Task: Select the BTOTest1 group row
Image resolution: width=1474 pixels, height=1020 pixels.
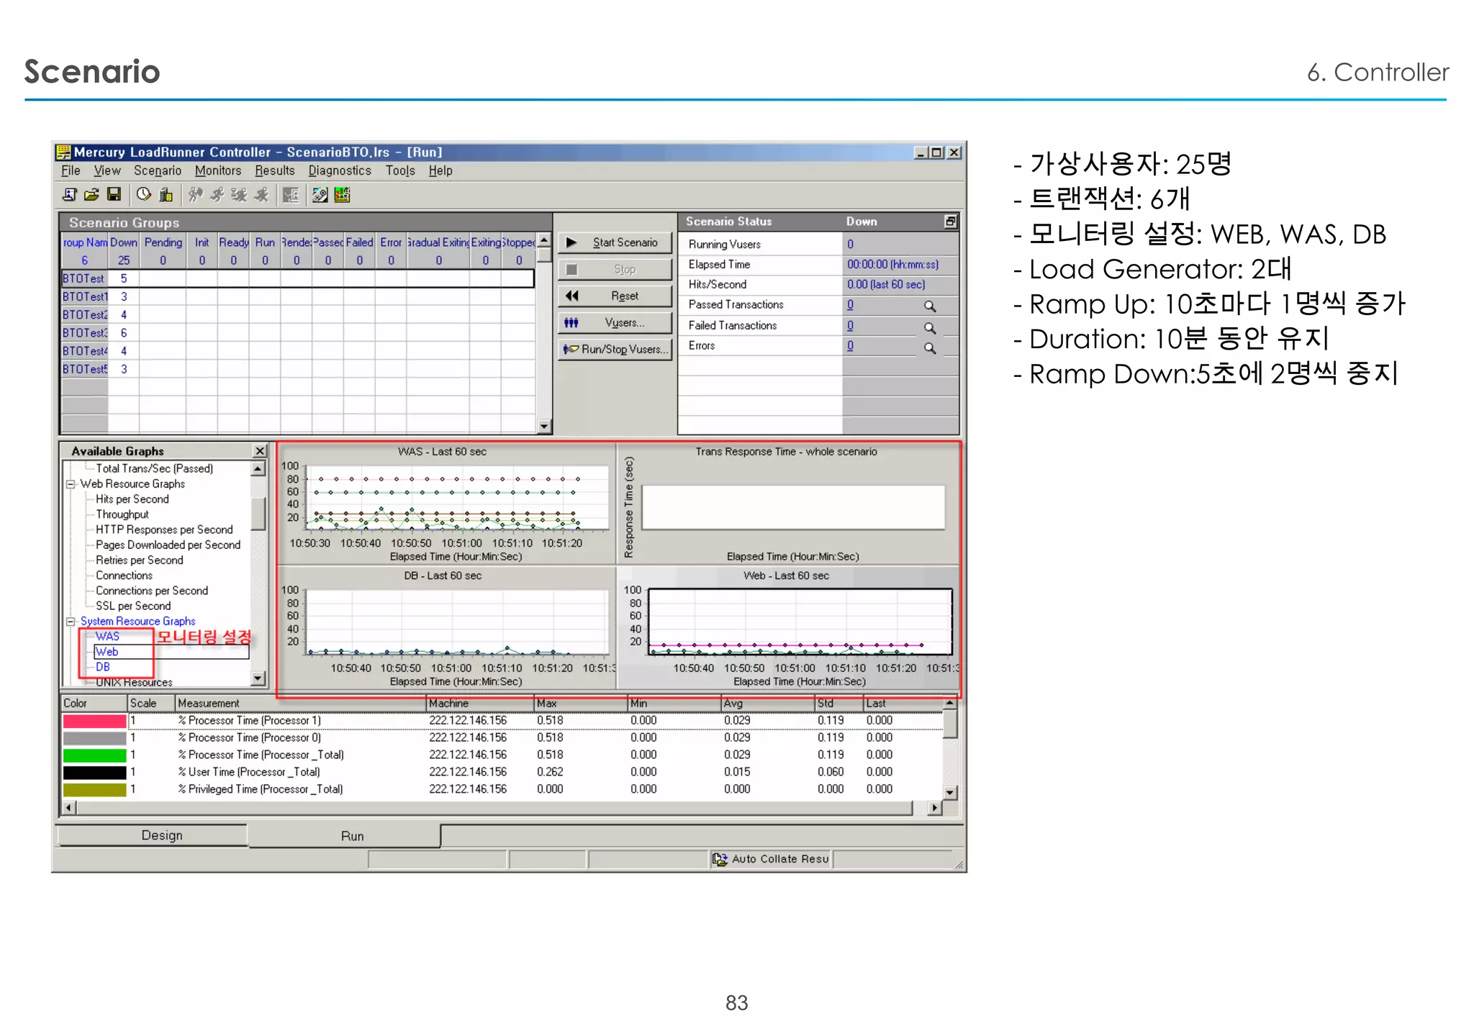Action: (298, 296)
